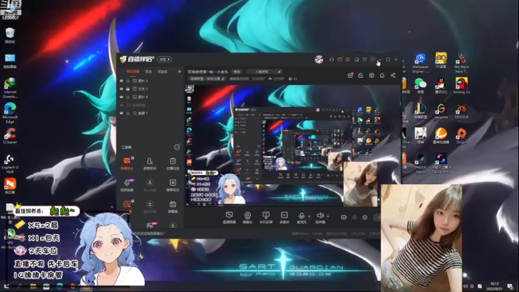
Task: Expand microphone options arrow
Action: tap(309, 216)
